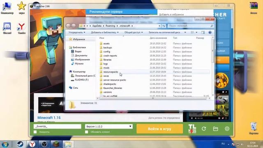Open Видео library

(78, 51)
